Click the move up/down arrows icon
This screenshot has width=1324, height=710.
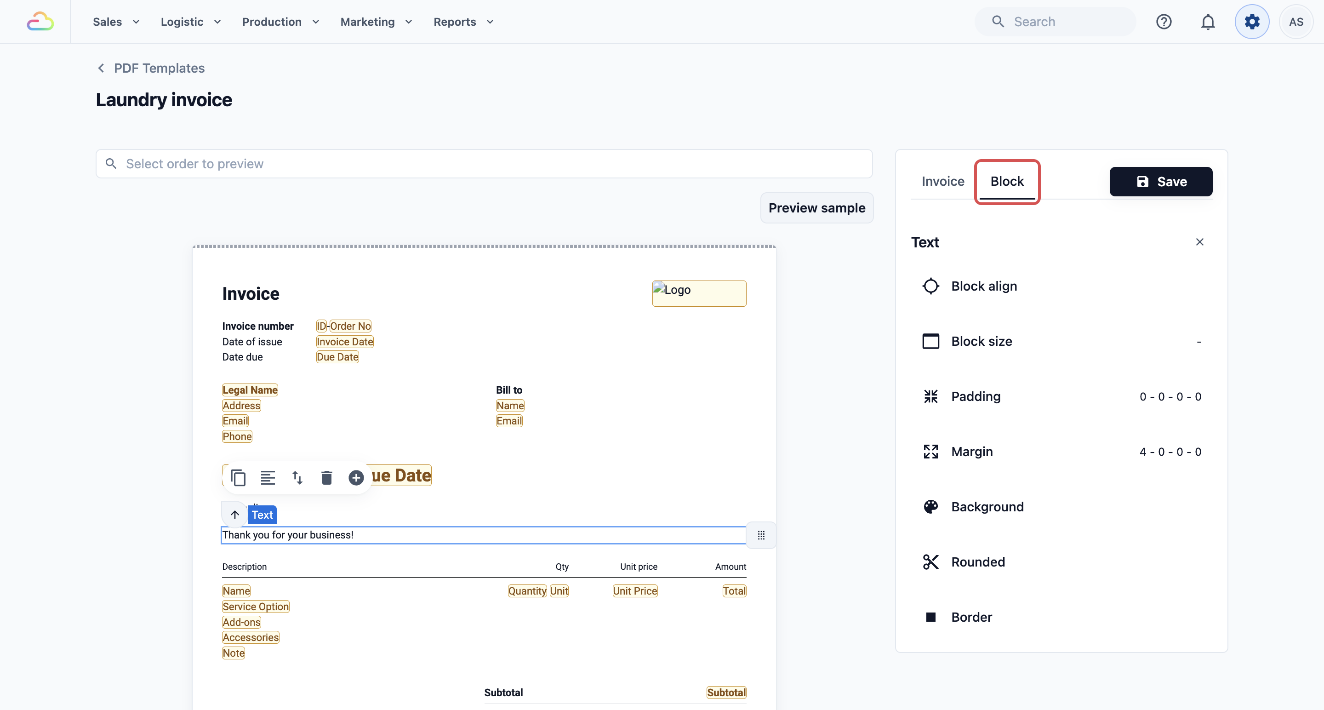pyautogui.click(x=297, y=478)
